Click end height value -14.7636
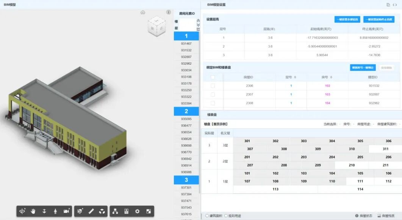 (x=374, y=55)
